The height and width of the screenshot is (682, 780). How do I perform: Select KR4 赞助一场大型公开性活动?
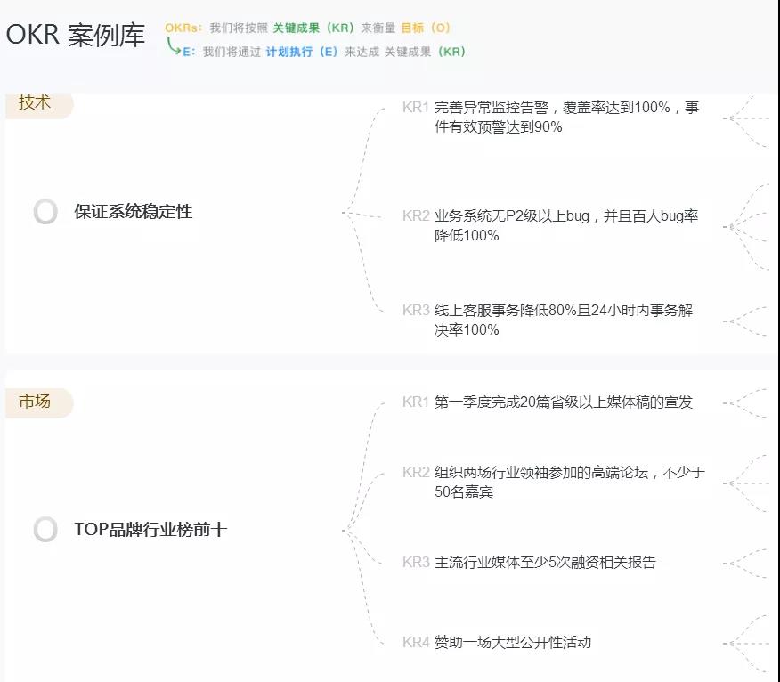click(513, 643)
